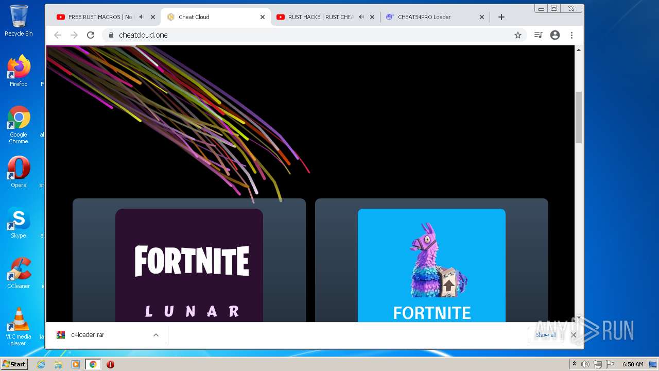Open the media control icon in toolbar
This screenshot has width=659, height=371.
coord(538,35)
